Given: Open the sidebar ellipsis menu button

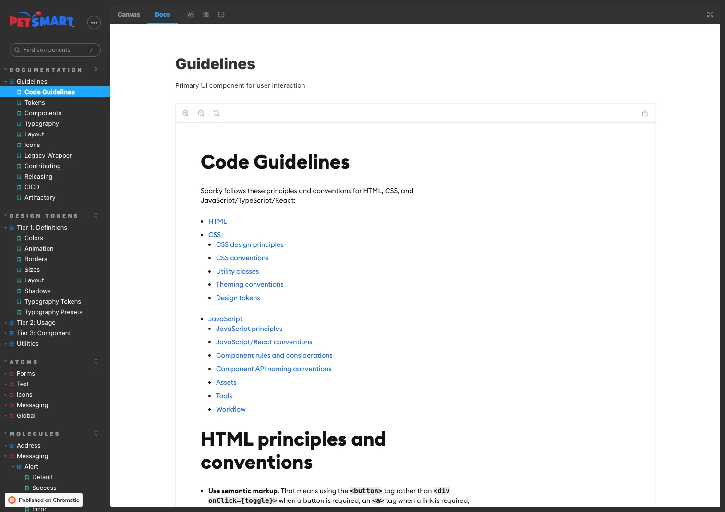Looking at the screenshot, I should click(94, 23).
